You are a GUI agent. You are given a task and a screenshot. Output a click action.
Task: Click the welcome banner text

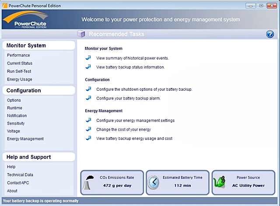pos(161,19)
